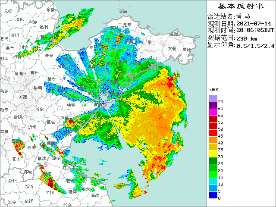This screenshot has width=276, height=207.
Task: Click the 临沂 city label
Action: 31,147
